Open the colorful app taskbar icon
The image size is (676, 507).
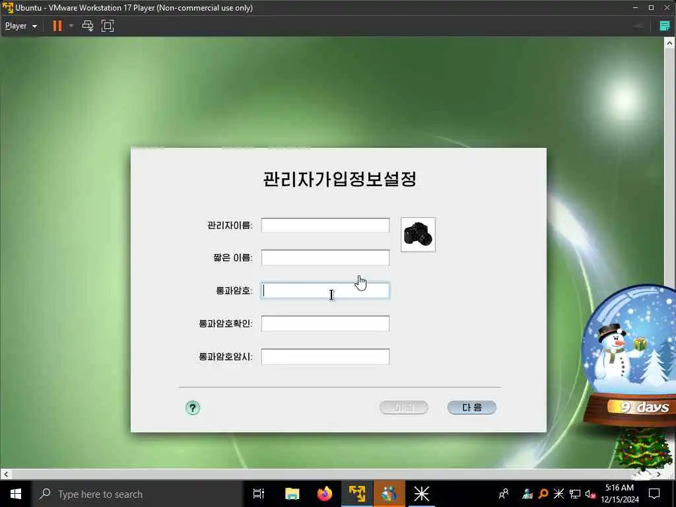tap(389, 494)
